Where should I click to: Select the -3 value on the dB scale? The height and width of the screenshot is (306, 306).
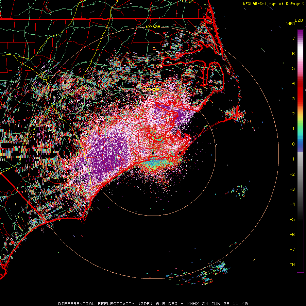292,189
